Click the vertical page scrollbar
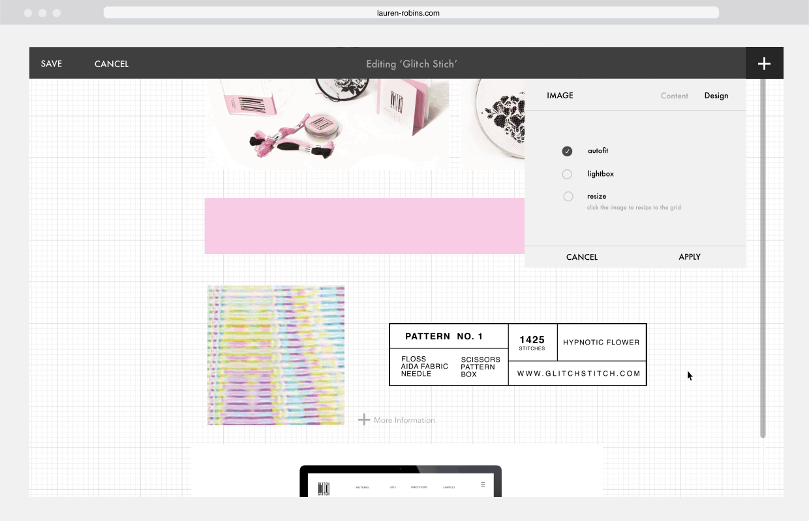 [x=763, y=257]
